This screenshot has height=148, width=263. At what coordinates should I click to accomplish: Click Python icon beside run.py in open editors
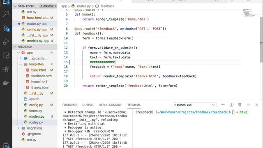tap(23, 12)
